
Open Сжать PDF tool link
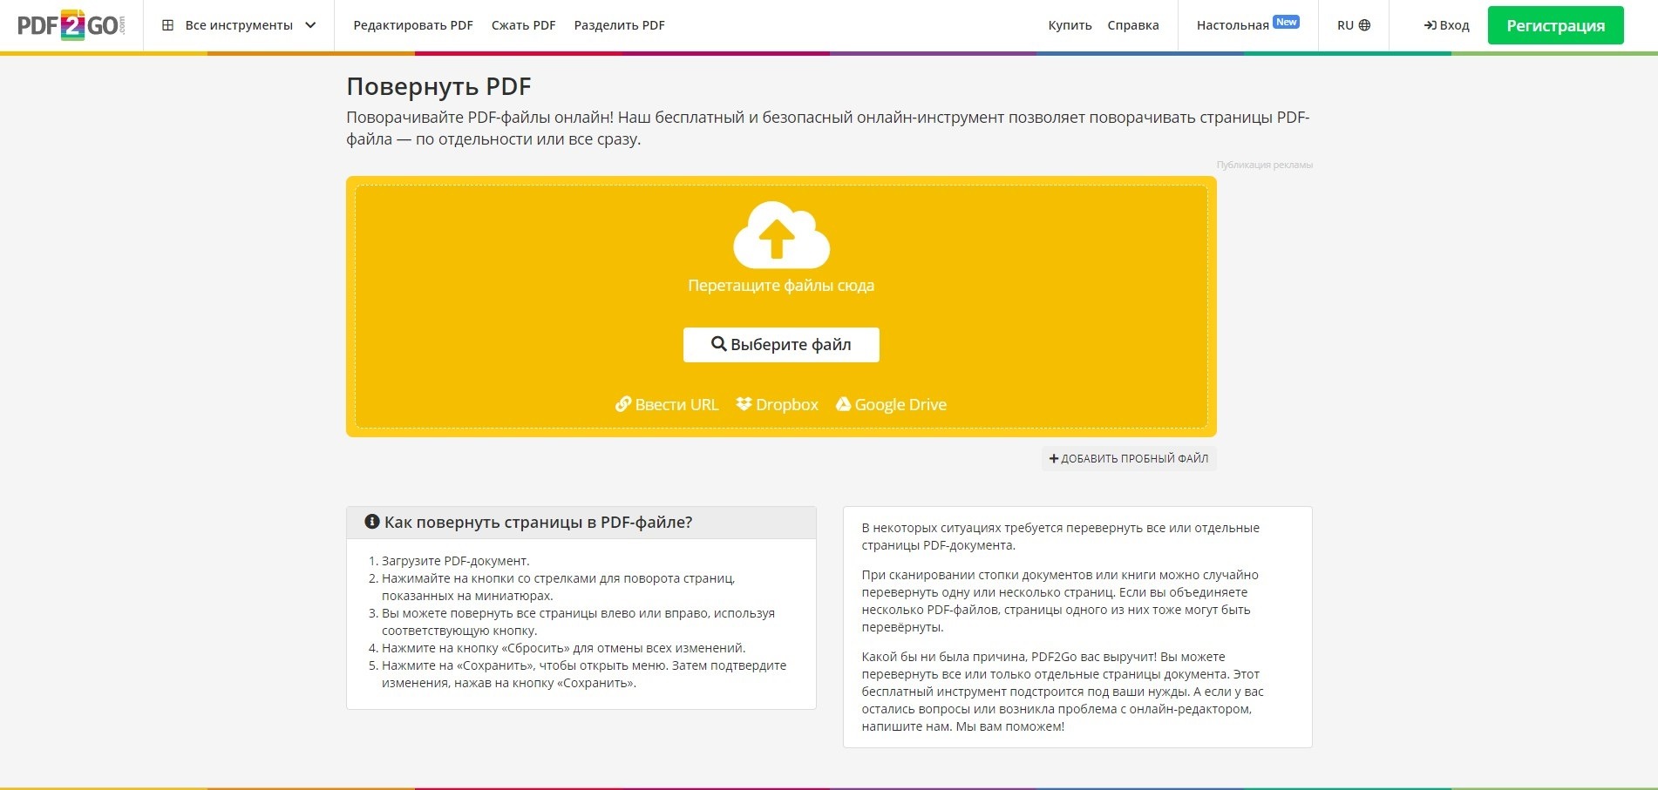pos(523,25)
